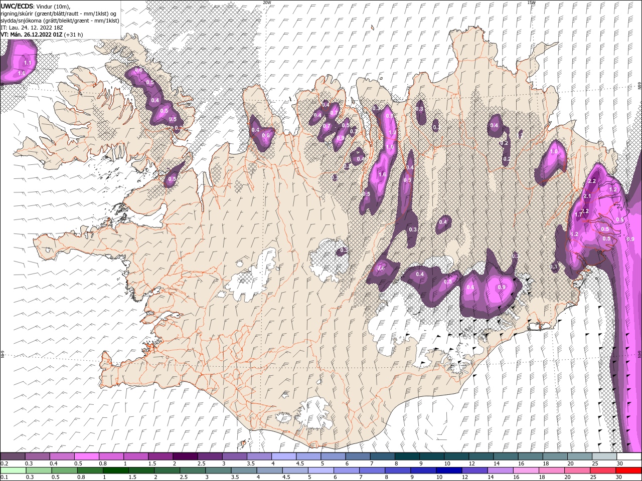Click the '20W' longitude label
642x481 pixels.
tap(267, 3)
